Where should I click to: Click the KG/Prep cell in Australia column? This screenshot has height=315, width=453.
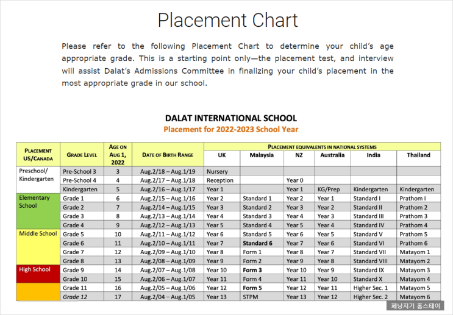coord(332,189)
